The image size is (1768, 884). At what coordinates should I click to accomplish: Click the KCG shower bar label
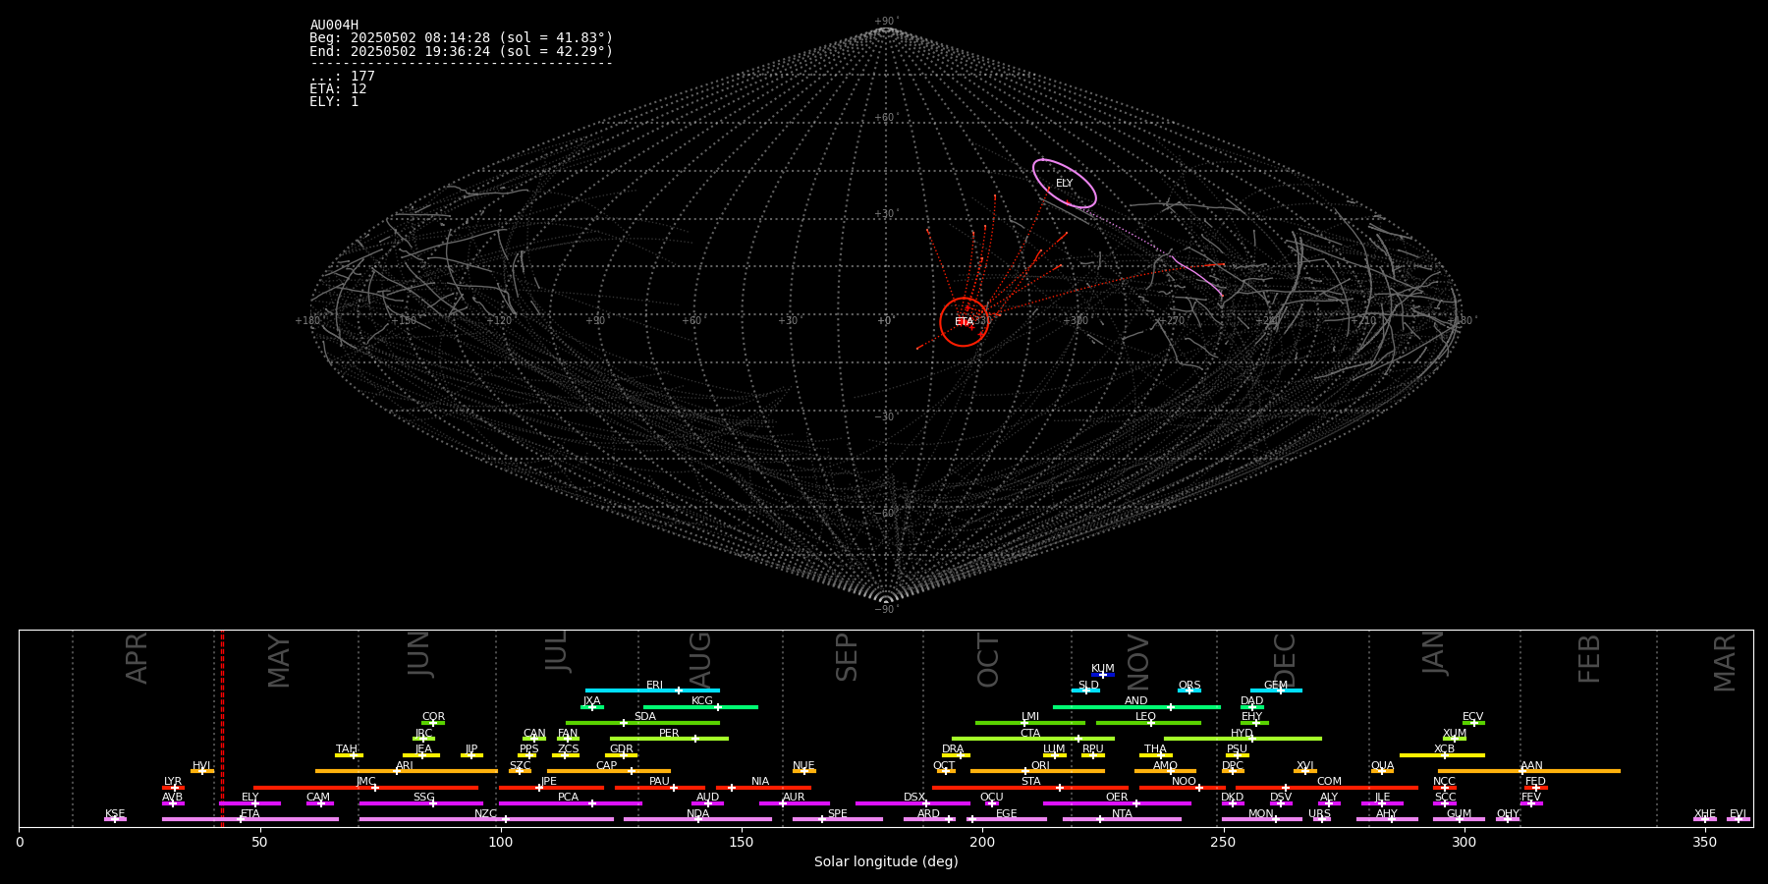pyautogui.click(x=702, y=701)
